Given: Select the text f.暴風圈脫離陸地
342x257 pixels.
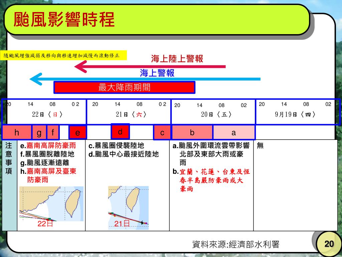Looking at the screenshot, I should click(x=47, y=154).
